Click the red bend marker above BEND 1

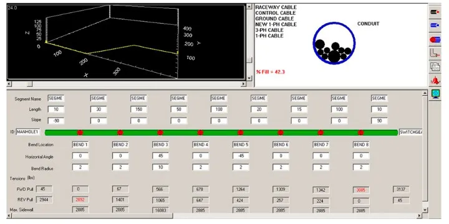[x=80, y=133]
